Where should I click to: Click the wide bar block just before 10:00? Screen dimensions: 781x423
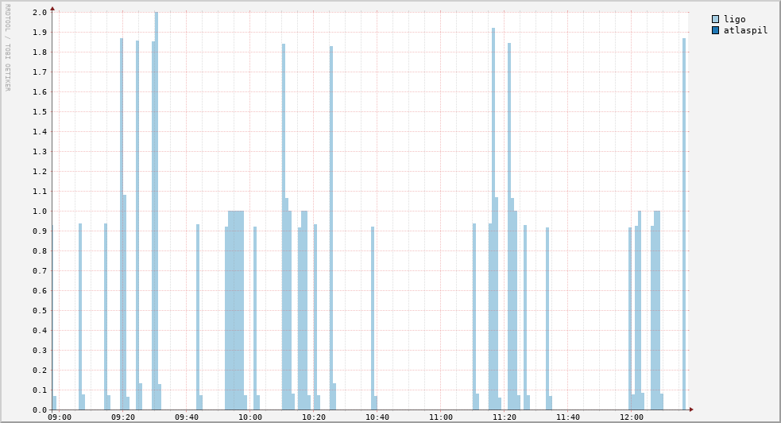pos(235,310)
